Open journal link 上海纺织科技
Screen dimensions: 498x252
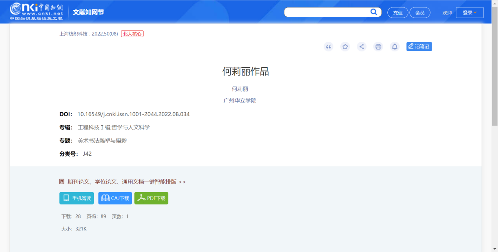coord(73,34)
